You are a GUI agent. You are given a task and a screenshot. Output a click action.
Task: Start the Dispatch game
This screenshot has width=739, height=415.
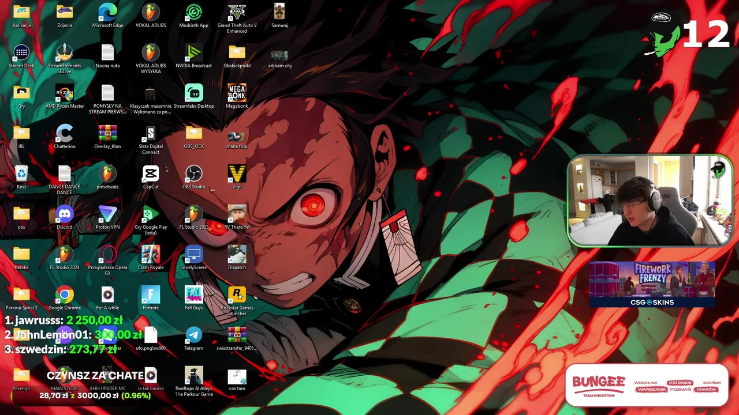(x=237, y=258)
